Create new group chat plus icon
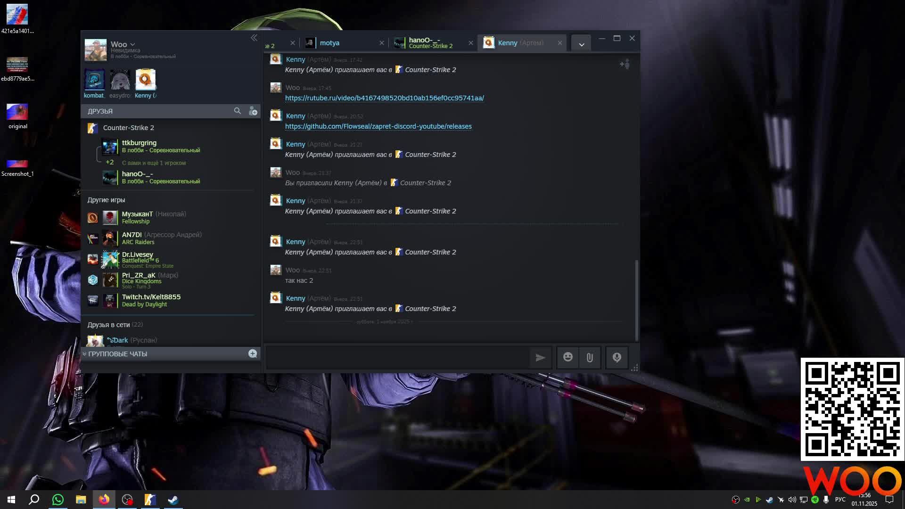The image size is (905, 509). (253, 353)
